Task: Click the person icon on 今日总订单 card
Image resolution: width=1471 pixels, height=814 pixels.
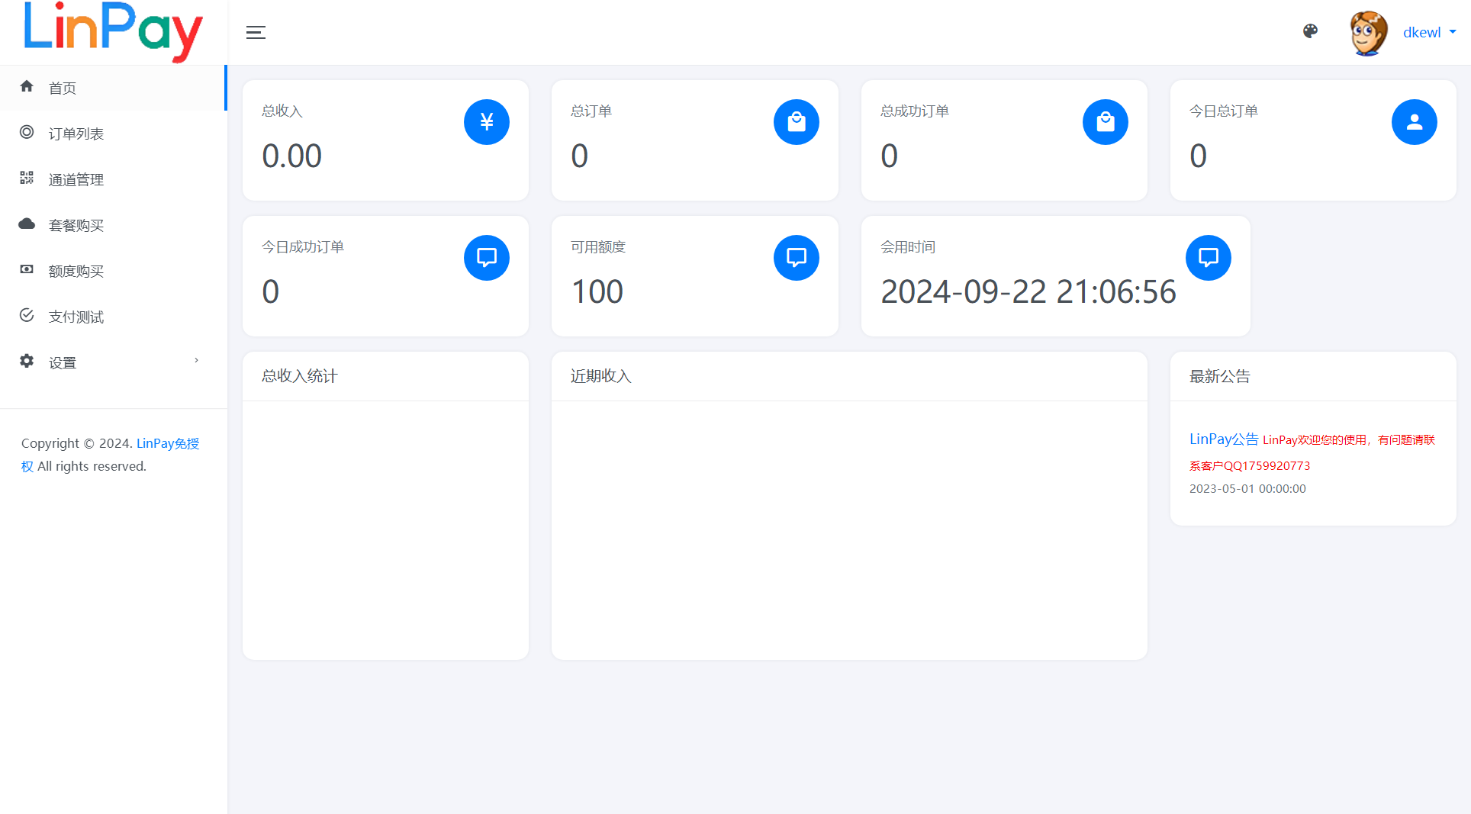Action: [1414, 121]
